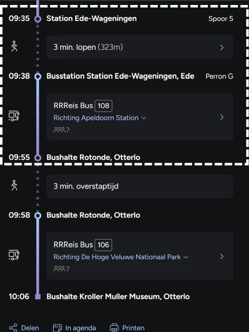Image resolution: width=249 pixels, height=332 pixels.
Task: Share the trip using Delen
Action: click(30, 328)
